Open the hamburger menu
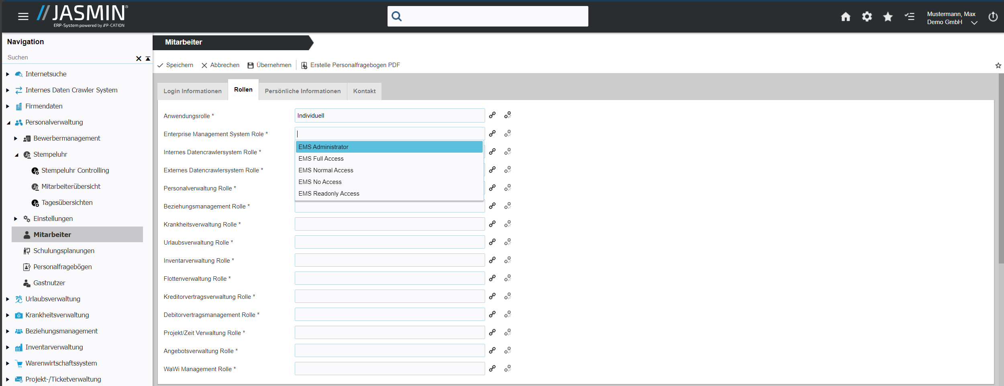The width and height of the screenshot is (1004, 386). click(x=23, y=16)
